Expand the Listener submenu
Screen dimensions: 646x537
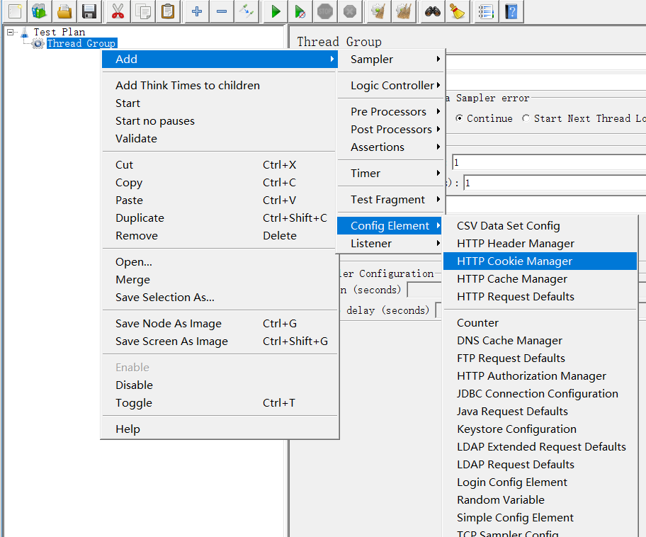point(390,244)
